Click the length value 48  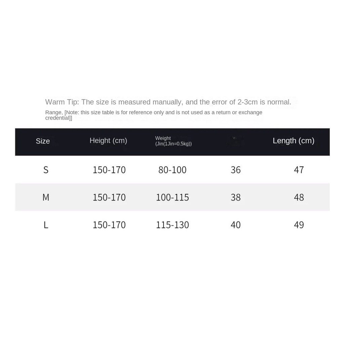coord(299,198)
